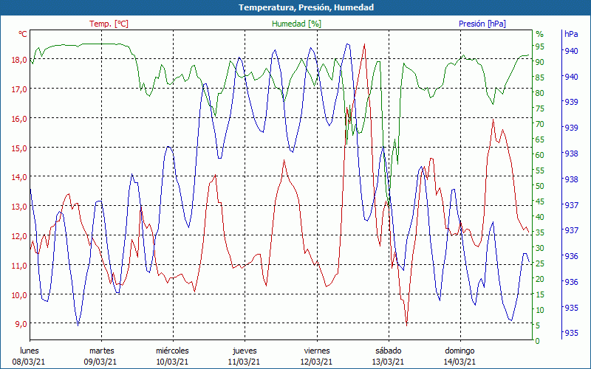Click the "15,0" temperature axis value
Screen dimensions: 591x369
pyautogui.click(x=21, y=148)
